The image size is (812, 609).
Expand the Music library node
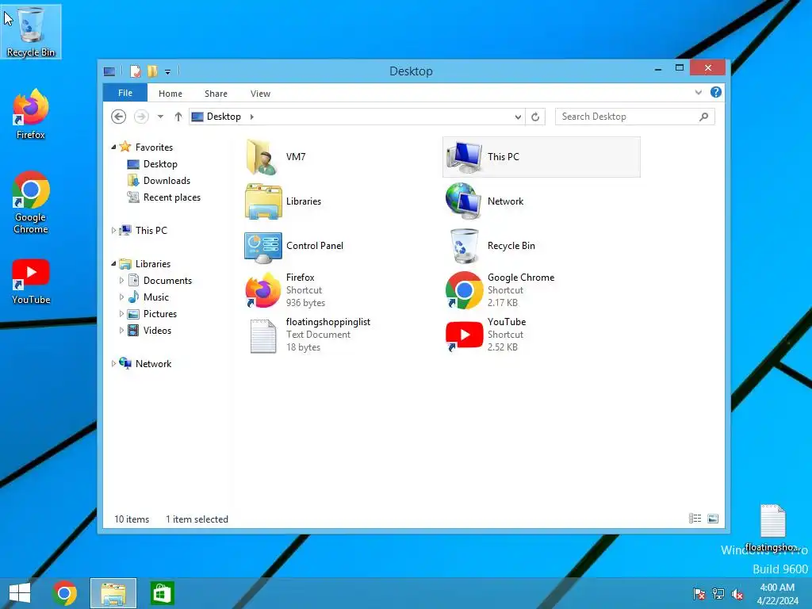click(x=121, y=297)
